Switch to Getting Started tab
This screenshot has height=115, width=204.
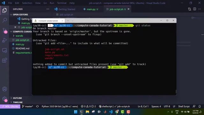(x=65, y=9)
